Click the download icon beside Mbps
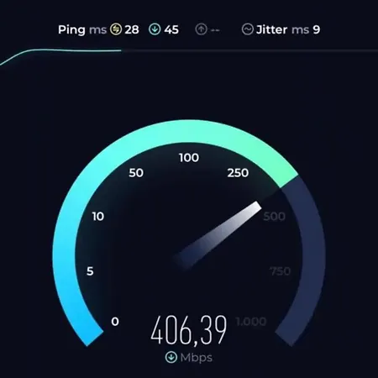This screenshot has width=378, height=378. [x=171, y=357]
